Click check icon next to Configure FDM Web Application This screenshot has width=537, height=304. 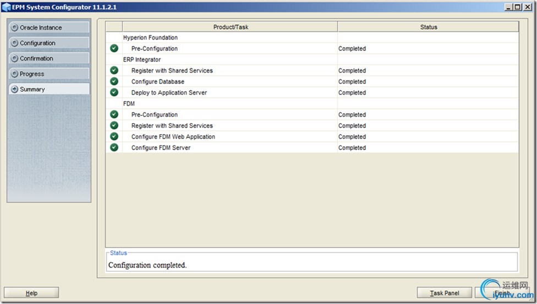(114, 137)
